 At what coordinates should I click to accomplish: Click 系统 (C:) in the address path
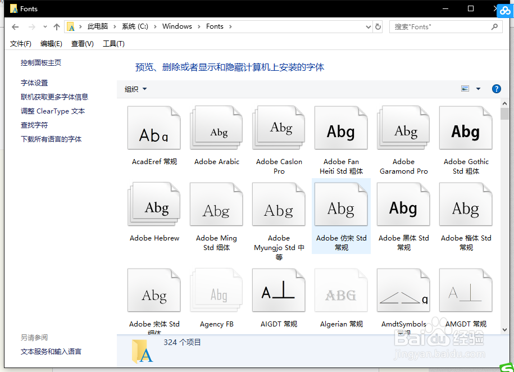point(135,26)
